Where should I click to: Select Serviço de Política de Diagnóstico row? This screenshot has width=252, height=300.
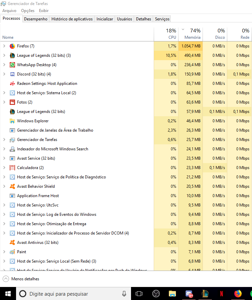coord(126,177)
